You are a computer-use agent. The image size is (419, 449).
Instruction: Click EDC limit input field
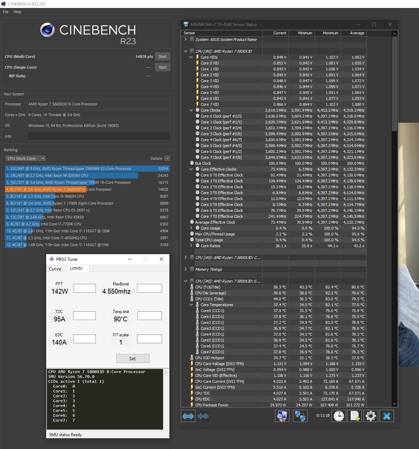click(x=84, y=339)
